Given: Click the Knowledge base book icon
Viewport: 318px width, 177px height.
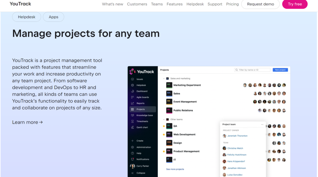Looking at the screenshot, I should click(133, 115).
